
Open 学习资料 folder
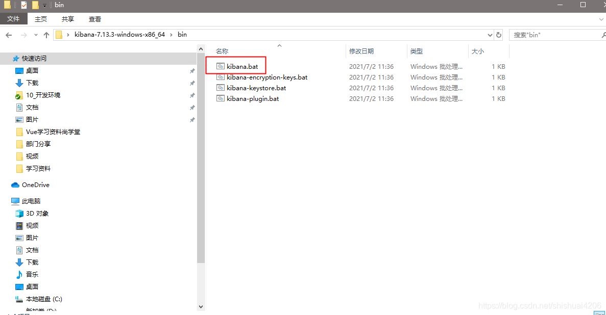[x=38, y=169]
